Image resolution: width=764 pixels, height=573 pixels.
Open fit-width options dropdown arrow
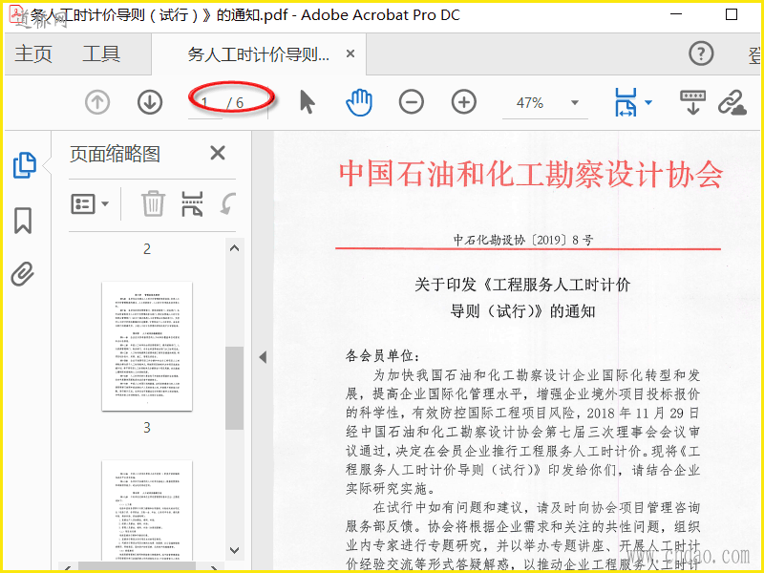(x=648, y=102)
